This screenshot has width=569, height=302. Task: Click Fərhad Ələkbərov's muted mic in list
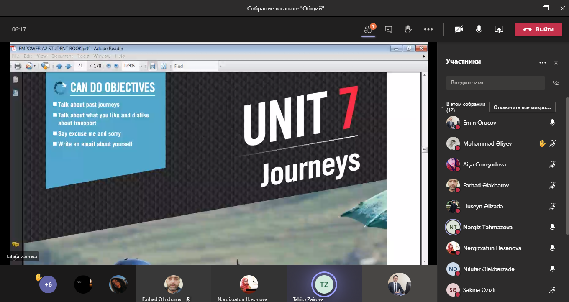tap(552, 185)
